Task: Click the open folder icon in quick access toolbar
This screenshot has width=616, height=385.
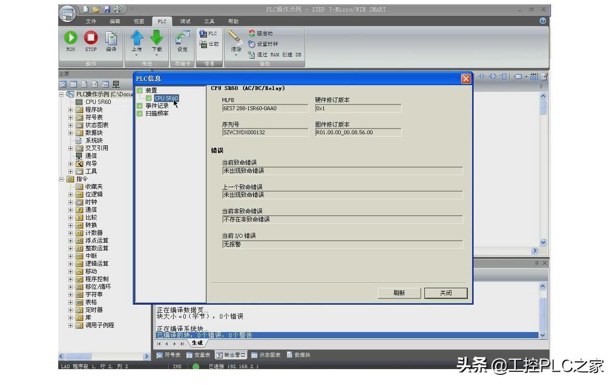Action: point(96,9)
